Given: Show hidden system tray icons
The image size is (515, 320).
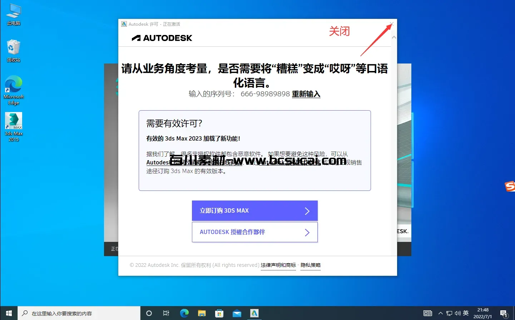Looking at the screenshot, I should tap(440, 313).
